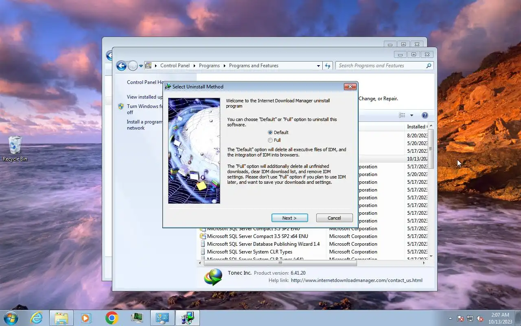Open Turn Windows features on or off
The image size is (521, 326).
[x=145, y=109]
